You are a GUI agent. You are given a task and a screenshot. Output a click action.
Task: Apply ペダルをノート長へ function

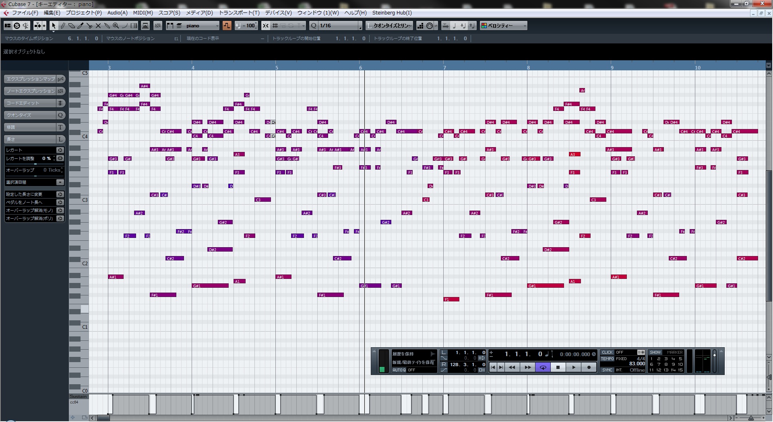(60, 202)
